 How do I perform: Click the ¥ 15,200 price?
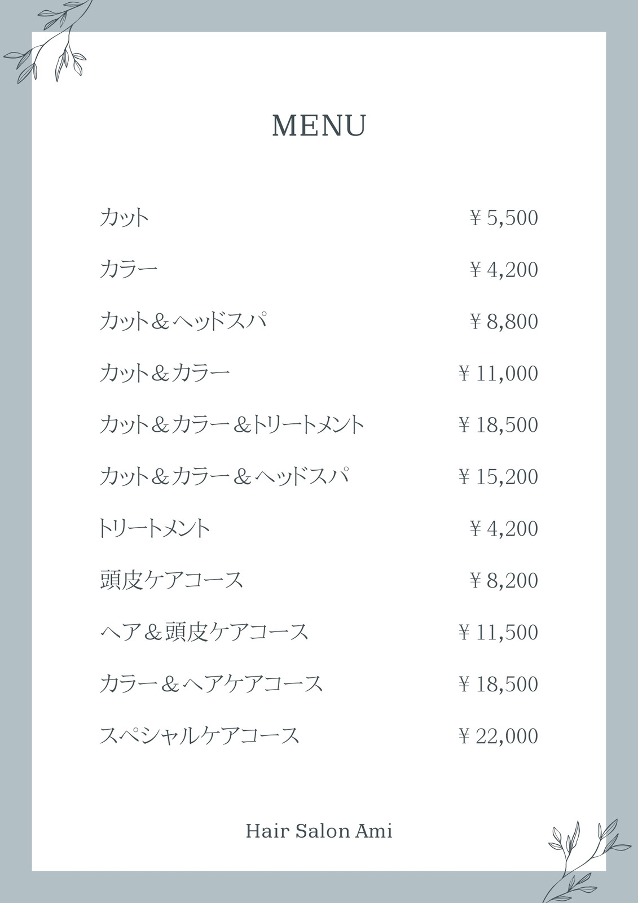(498, 477)
